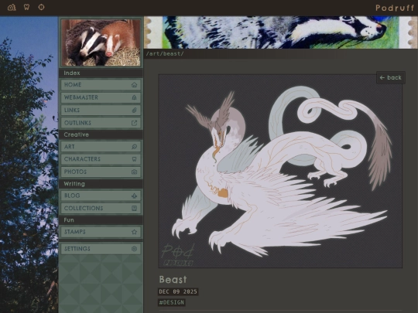Image resolution: width=418 pixels, height=313 pixels.
Task: Click the two badgers sidebar photo
Action: pos(101,43)
